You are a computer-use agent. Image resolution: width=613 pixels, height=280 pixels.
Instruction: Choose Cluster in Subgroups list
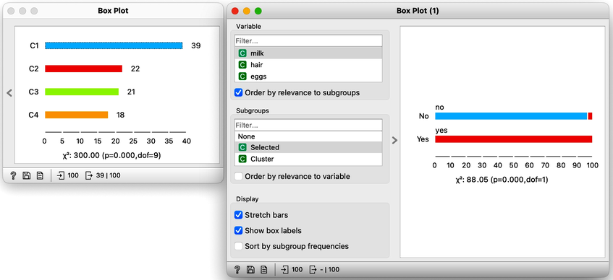pos(308,159)
